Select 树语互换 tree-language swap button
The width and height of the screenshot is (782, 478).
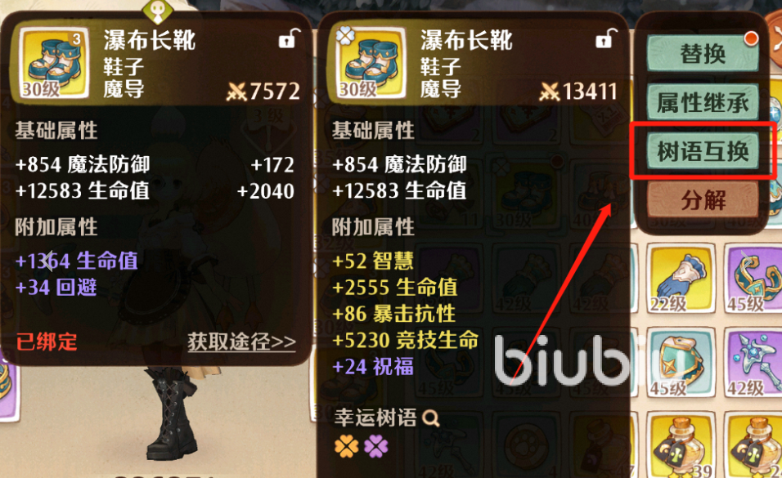pyautogui.click(x=703, y=151)
